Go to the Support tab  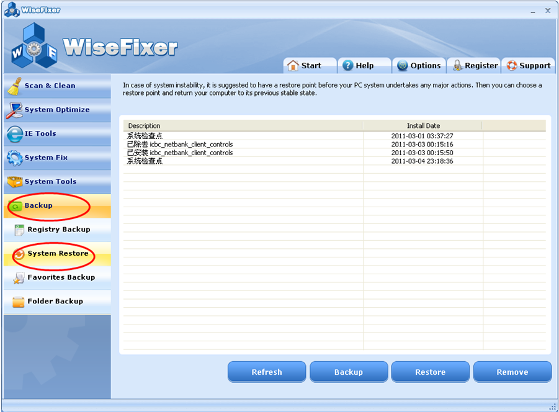pos(529,66)
